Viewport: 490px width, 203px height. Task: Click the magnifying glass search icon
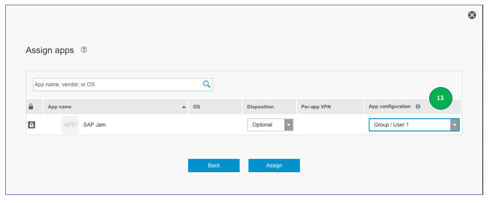207,84
